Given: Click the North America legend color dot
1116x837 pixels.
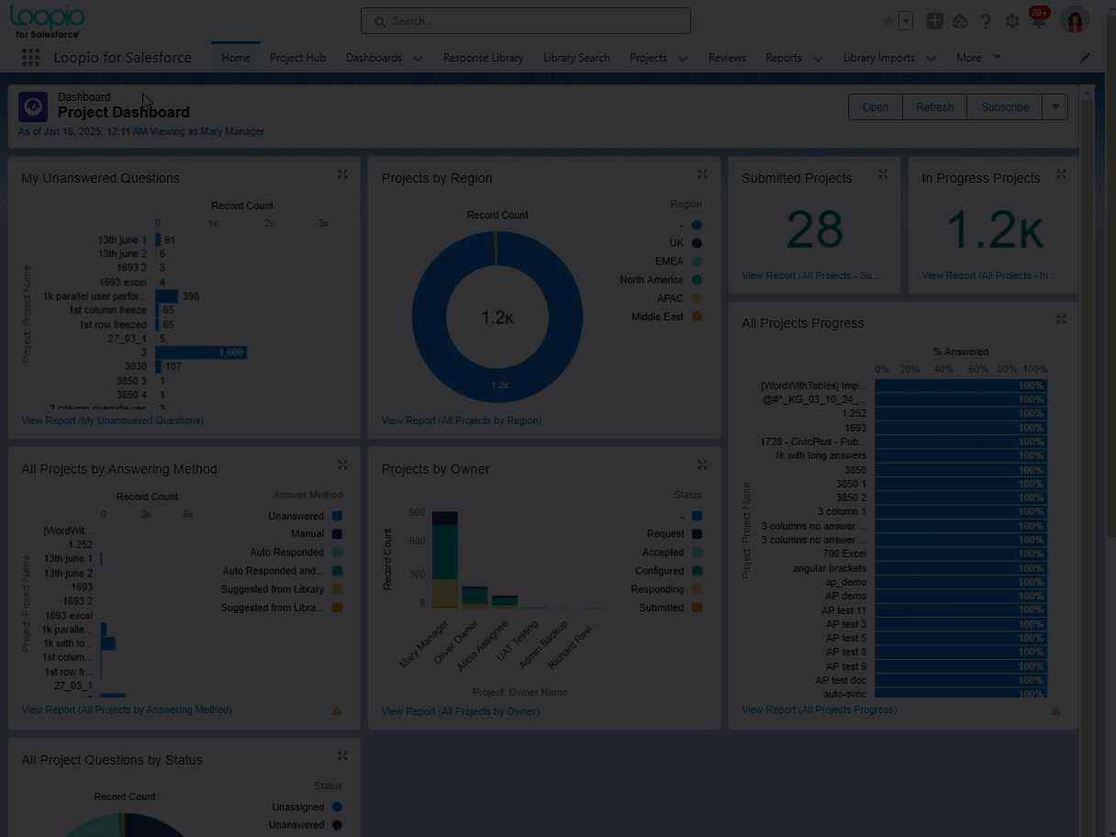Looking at the screenshot, I should (697, 280).
